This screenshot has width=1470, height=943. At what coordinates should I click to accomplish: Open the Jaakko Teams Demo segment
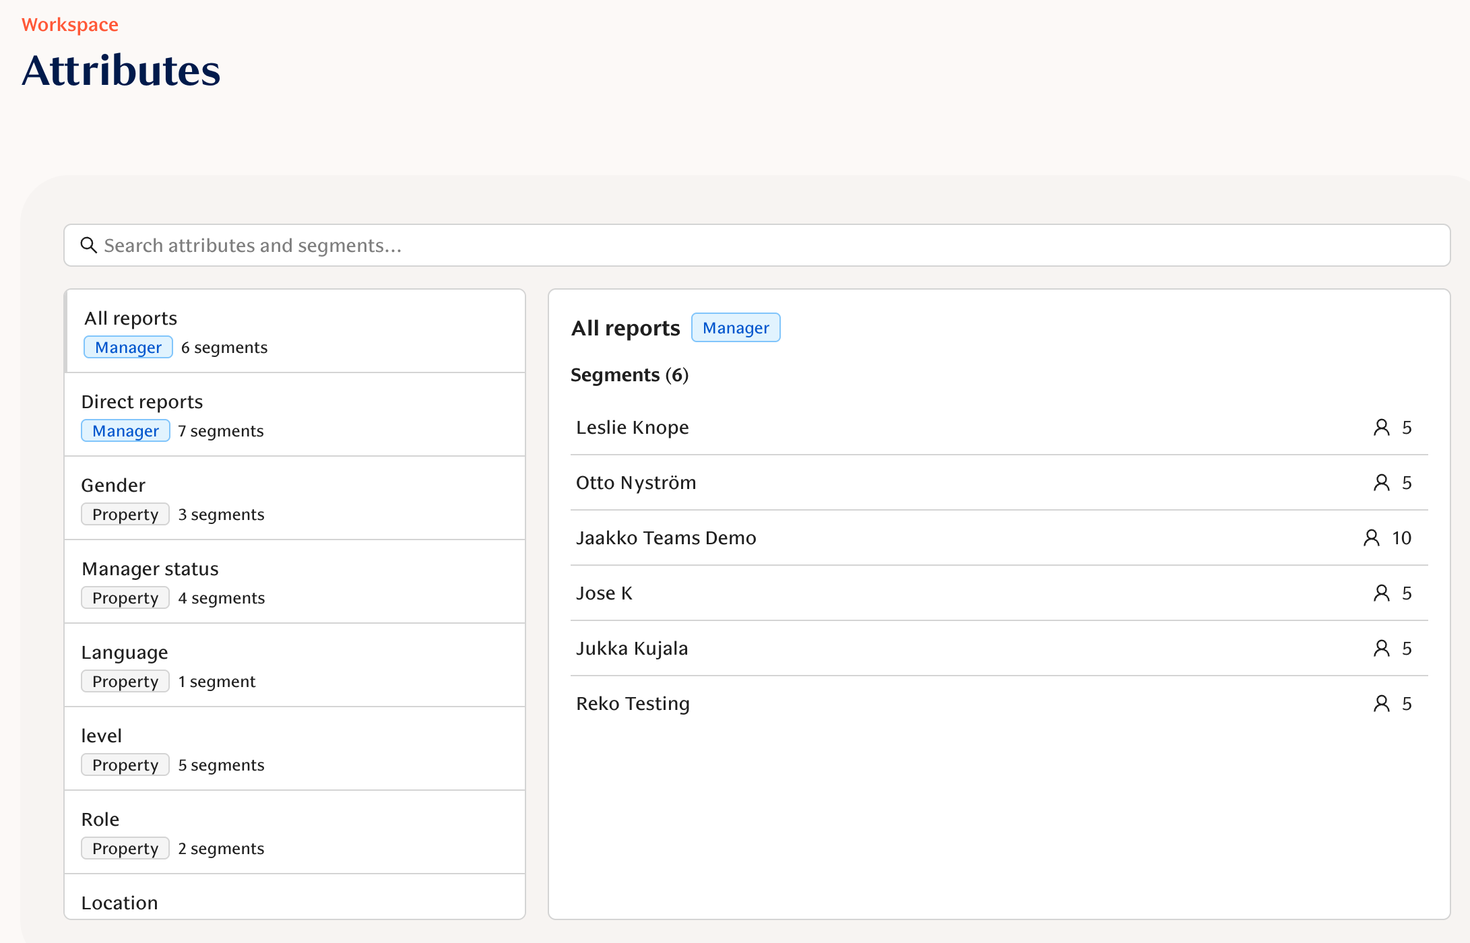[x=666, y=538]
